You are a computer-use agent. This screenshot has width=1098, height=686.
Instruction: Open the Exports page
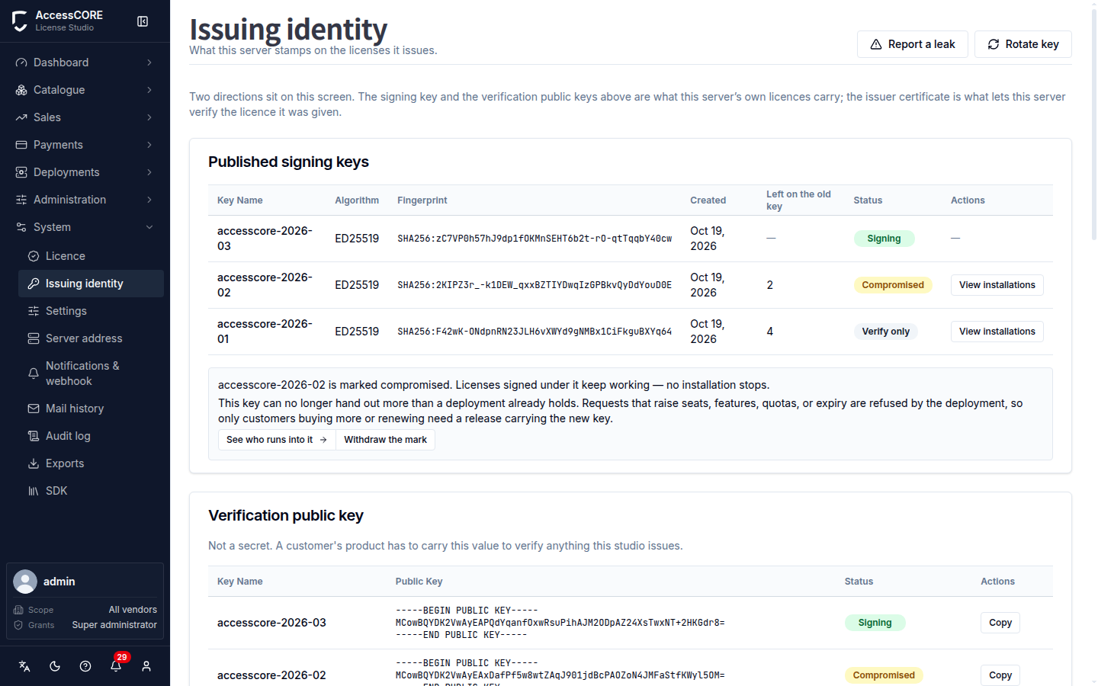tap(91, 463)
